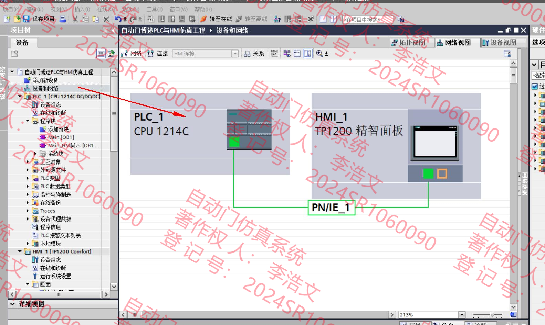Click the PN/IE_1 subnet label

[331, 208]
